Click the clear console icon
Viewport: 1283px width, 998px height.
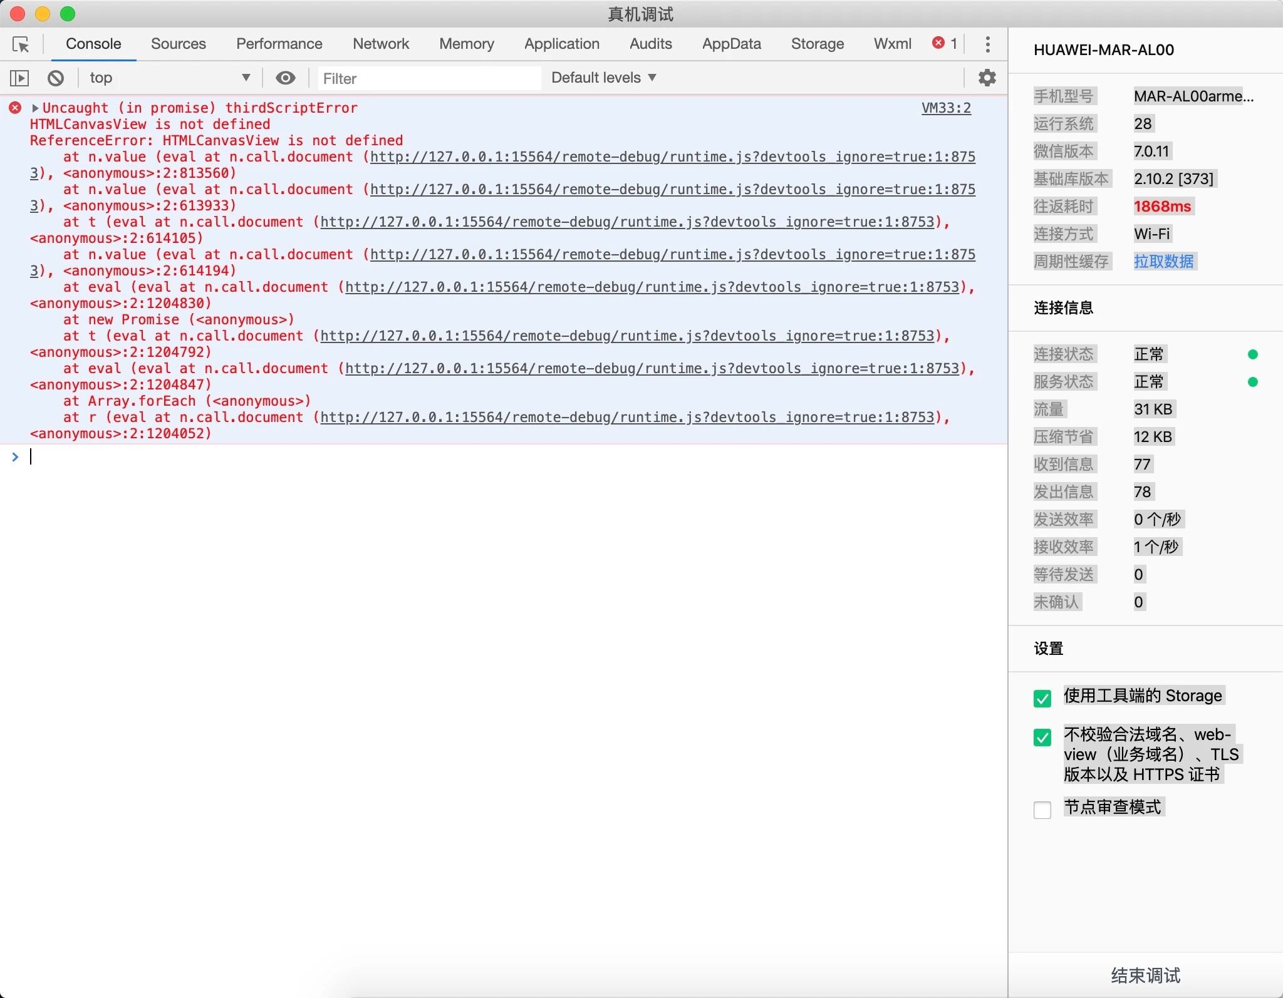coord(56,78)
